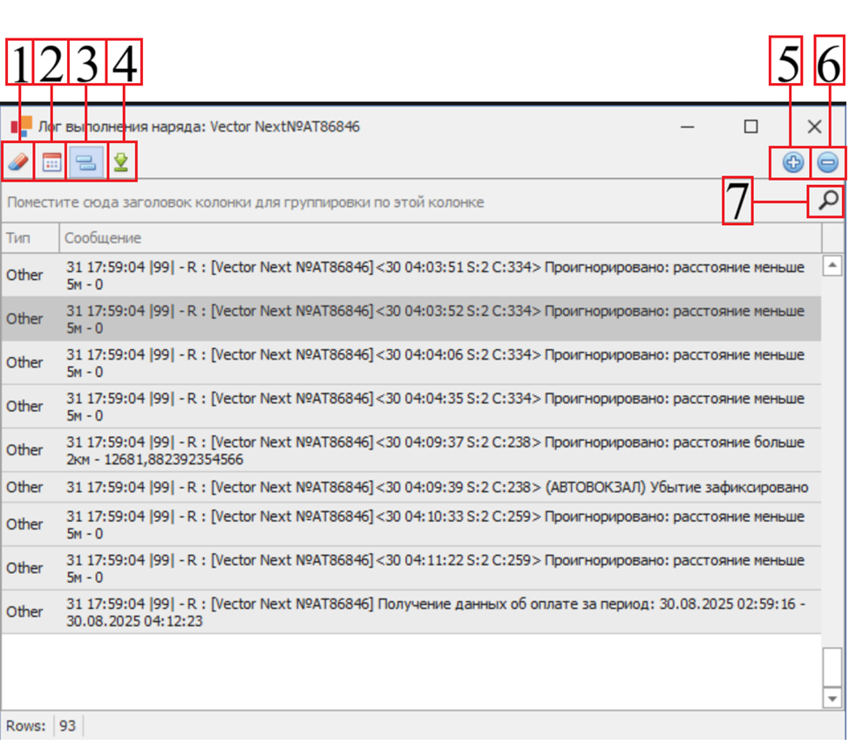Click the green download arrow export icon
This screenshot has width=849, height=746.
pyautogui.click(x=121, y=162)
